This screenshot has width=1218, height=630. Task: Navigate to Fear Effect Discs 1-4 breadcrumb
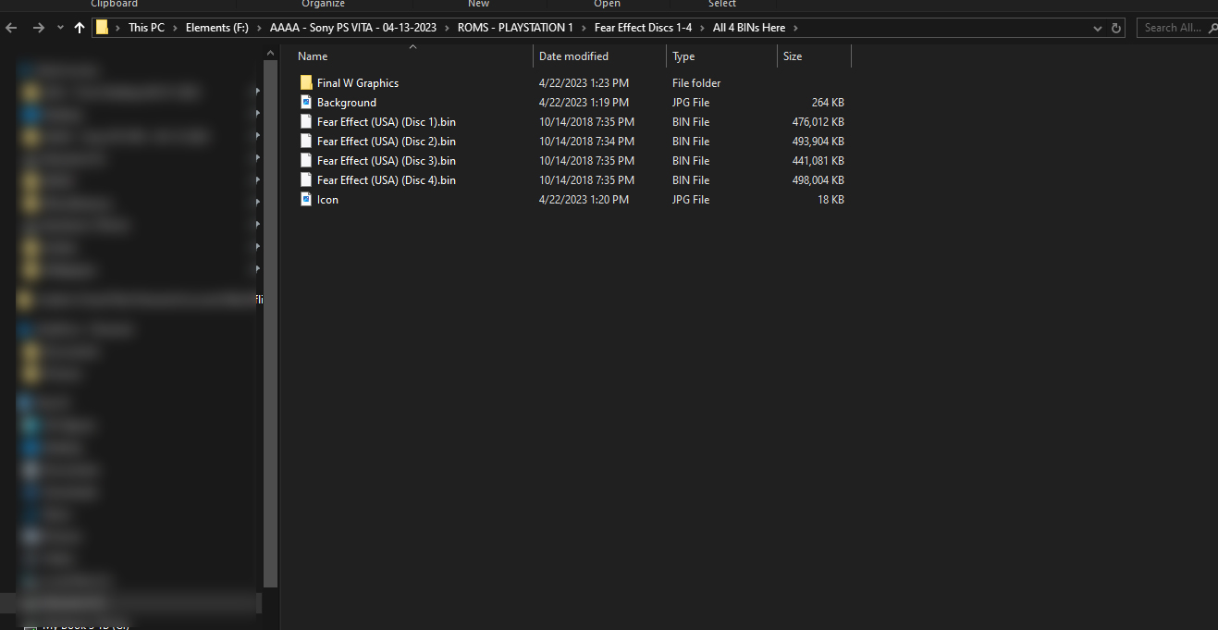click(643, 28)
